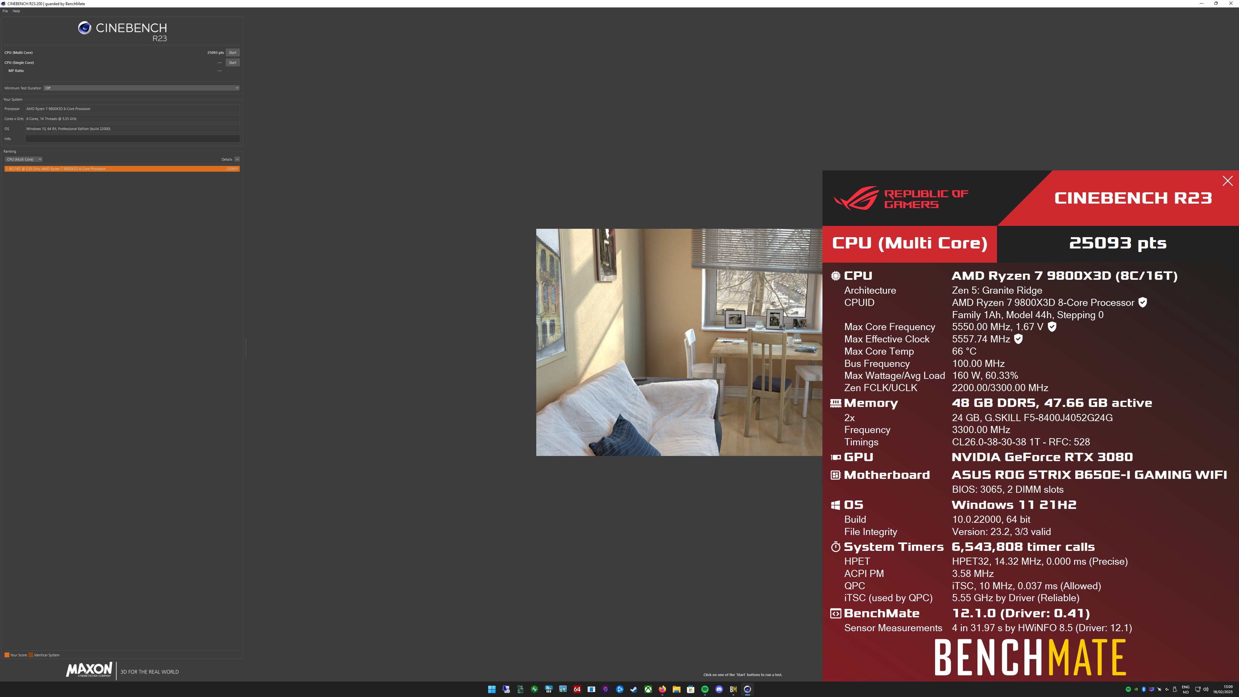
Task: Click the 6,543,808 timer calls text
Action: coord(1023,547)
